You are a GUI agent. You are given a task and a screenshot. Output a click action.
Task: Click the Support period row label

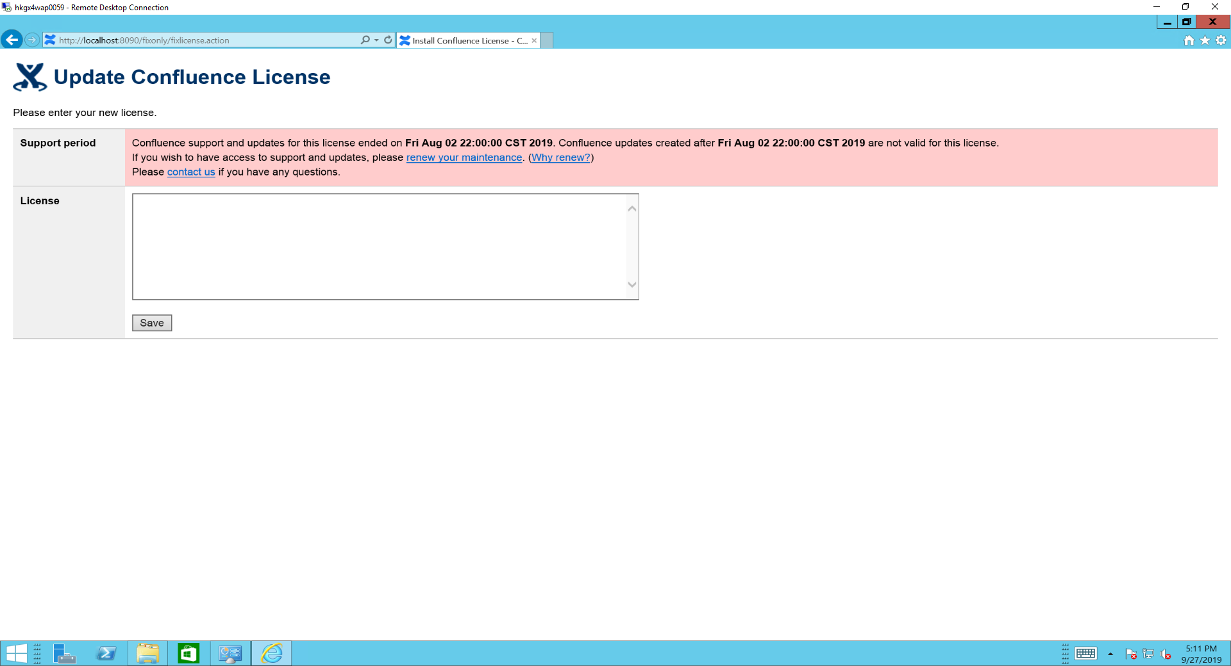coord(58,143)
